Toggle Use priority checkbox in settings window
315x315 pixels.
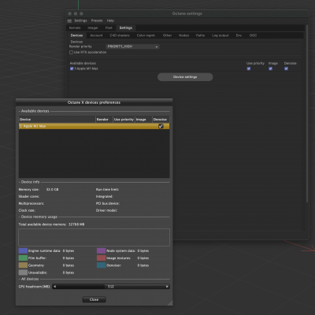[249, 69]
